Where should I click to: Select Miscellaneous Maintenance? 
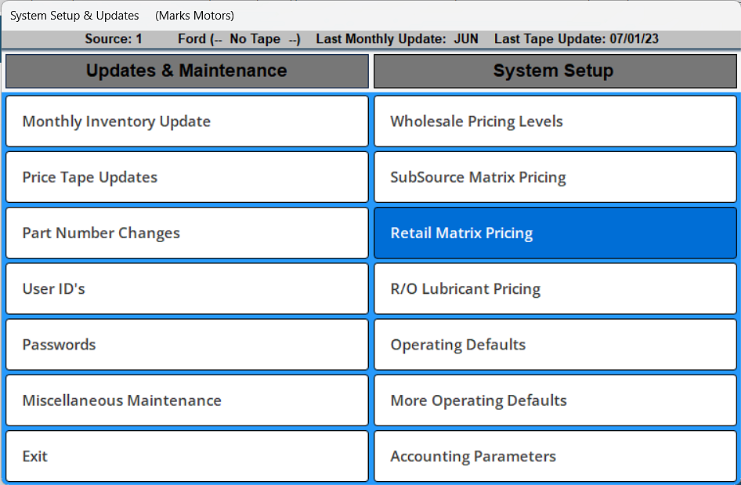(186, 400)
